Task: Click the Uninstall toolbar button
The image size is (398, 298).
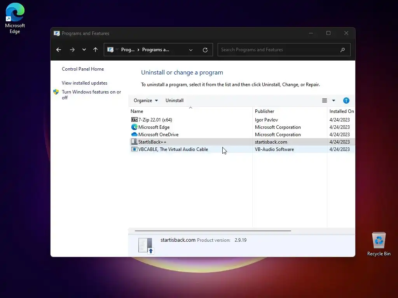Action: click(175, 100)
